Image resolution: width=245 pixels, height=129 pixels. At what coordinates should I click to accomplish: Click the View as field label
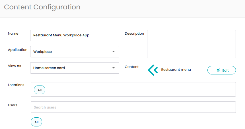[15, 66]
